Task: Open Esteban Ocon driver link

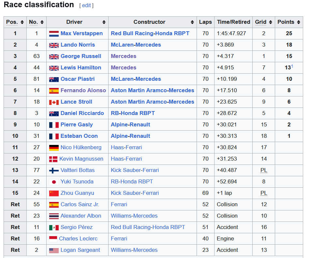Action: [79, 136]
